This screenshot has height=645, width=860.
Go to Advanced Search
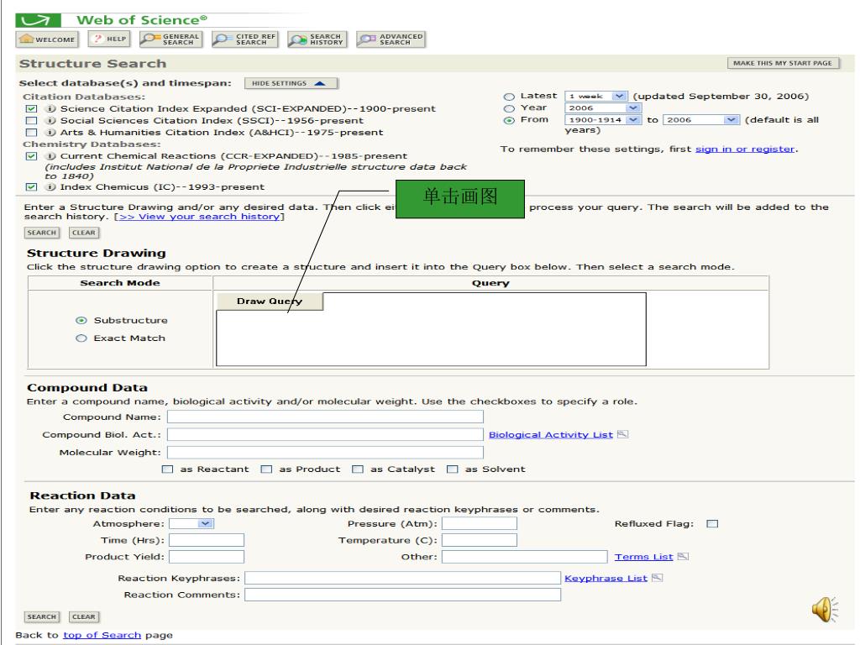391,39
